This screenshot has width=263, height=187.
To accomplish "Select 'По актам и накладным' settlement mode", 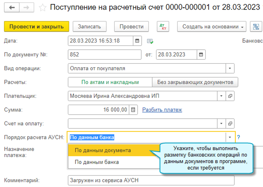I will (x=110, y=82).
